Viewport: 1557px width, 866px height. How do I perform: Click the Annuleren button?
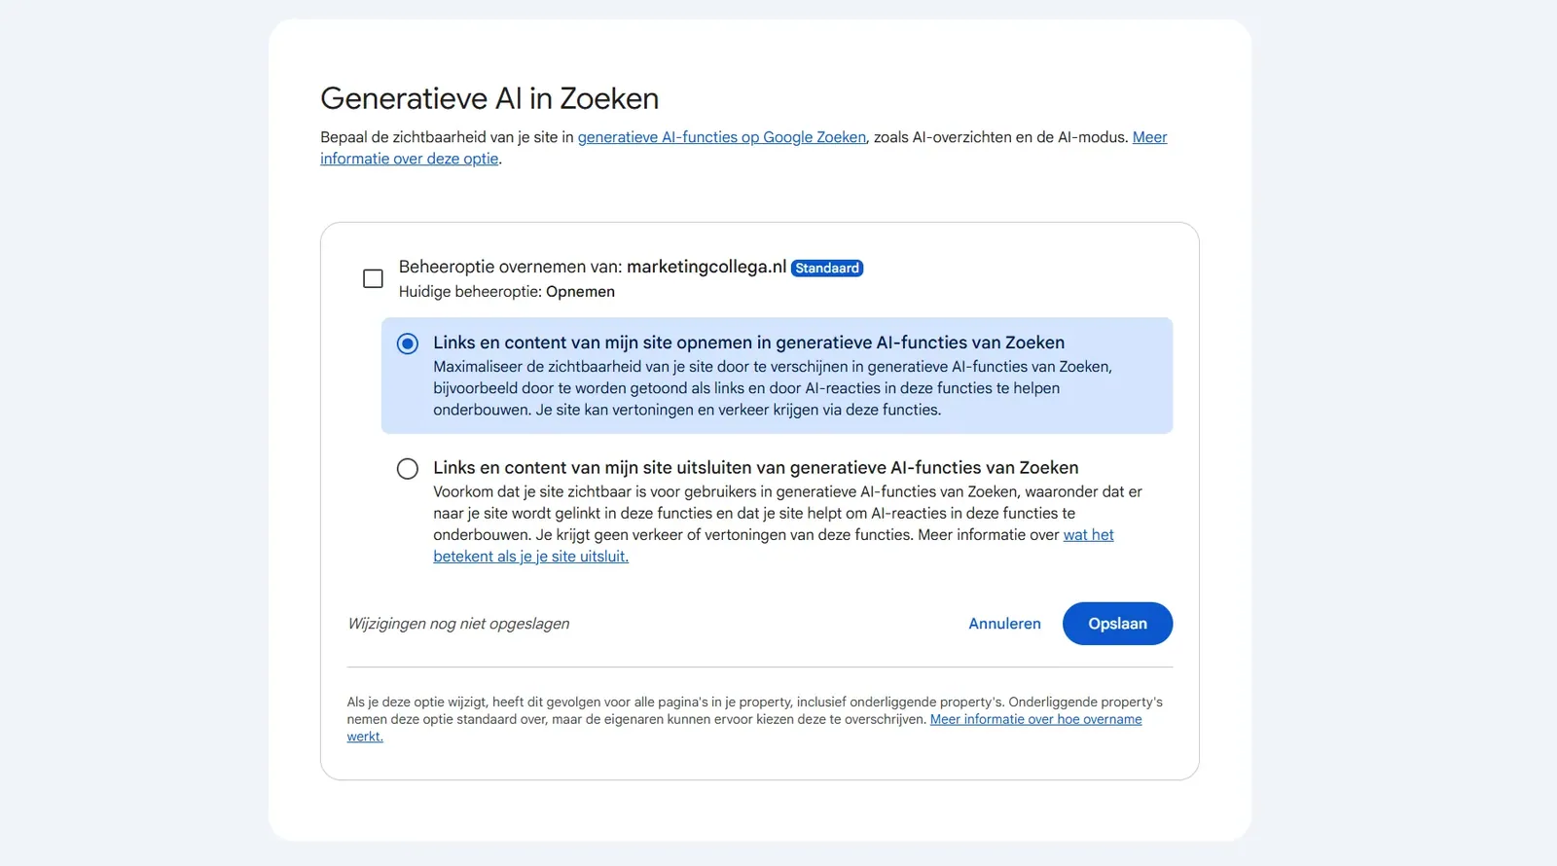pos(1004,624)
